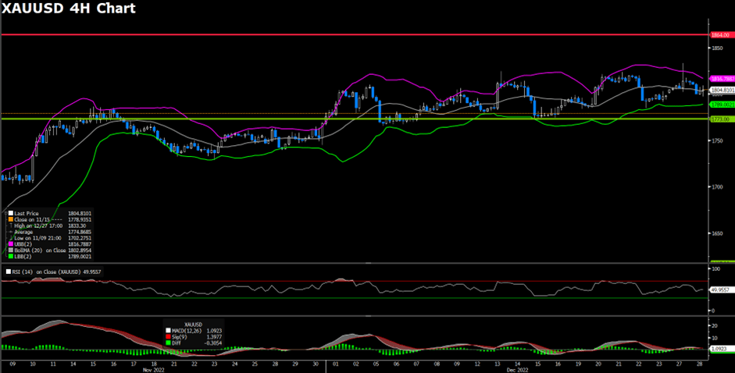Click the orange Close on 11/15 legend marker

pyautogui.click(x=9, y=219)
